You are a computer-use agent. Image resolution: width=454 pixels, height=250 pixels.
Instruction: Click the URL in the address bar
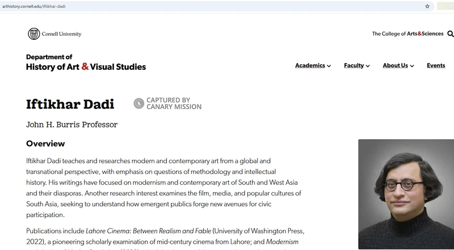[x=34, y=6]
